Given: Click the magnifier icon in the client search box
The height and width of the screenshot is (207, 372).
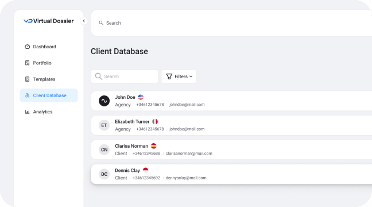Looking at the screenshot, I should tap(99, 76).
